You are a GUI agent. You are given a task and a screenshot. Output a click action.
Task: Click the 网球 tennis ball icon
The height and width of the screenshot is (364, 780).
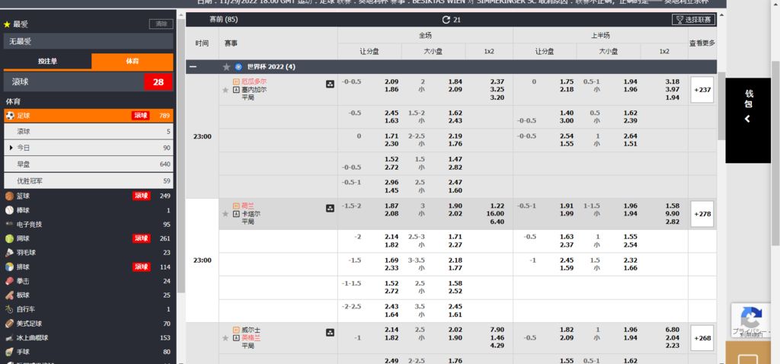[9, 238]
